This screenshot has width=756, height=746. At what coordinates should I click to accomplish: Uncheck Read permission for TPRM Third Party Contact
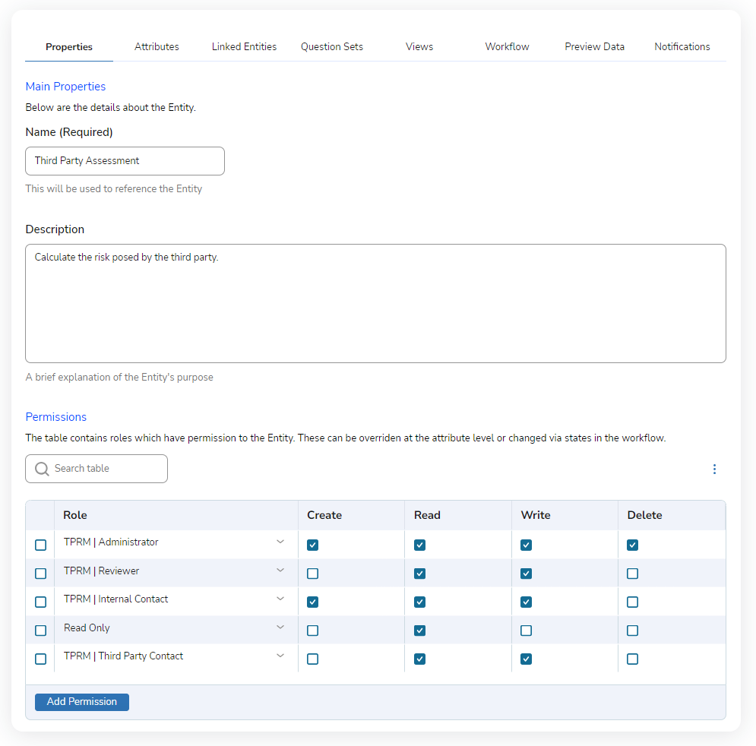pos(419,659)
